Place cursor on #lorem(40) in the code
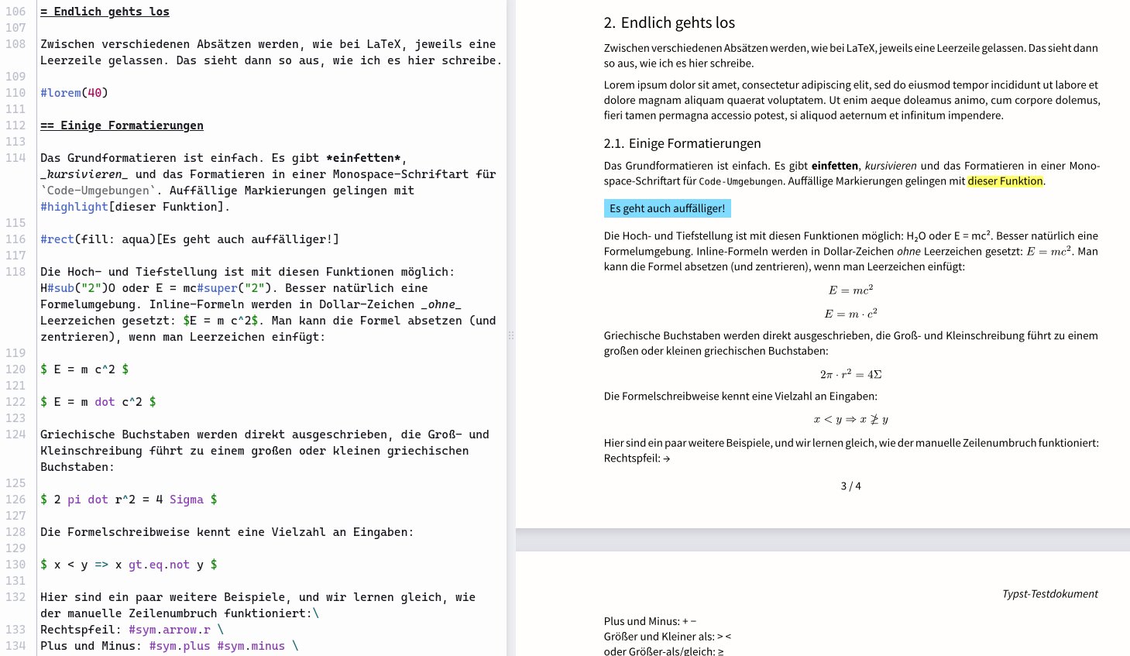Image resolution: width=1130 pixels, height=656 pixels. (74, 93)
